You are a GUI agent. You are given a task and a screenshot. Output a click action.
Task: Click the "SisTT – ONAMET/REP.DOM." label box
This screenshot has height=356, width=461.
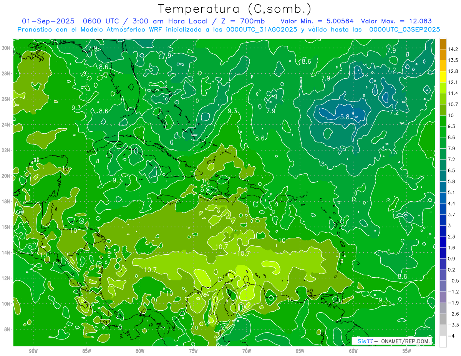(391, 341)
